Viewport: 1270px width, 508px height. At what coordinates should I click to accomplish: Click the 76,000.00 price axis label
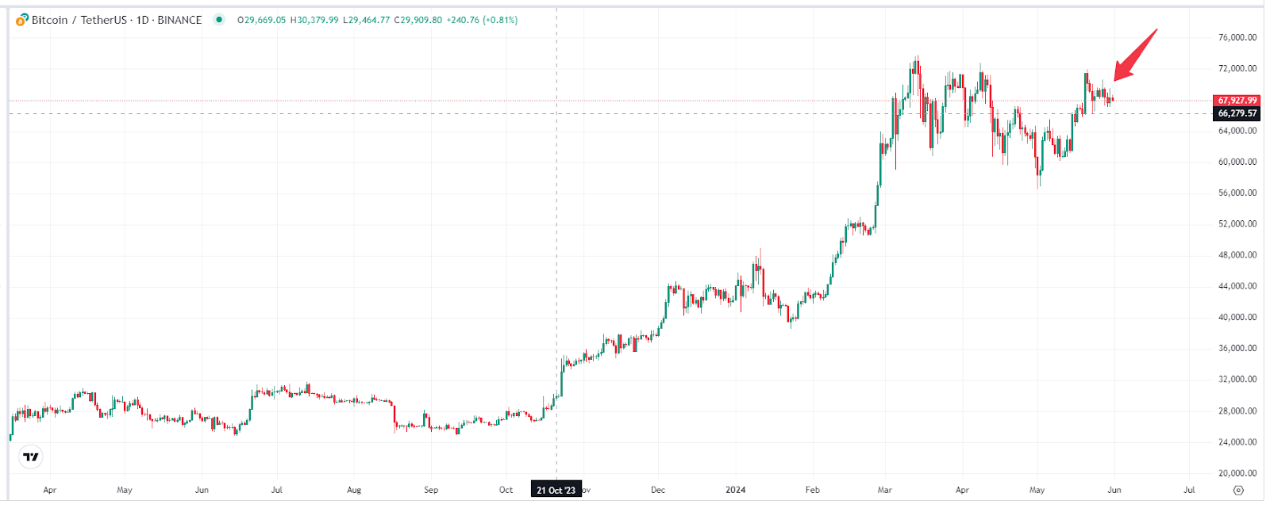(x=1237, y=38)
